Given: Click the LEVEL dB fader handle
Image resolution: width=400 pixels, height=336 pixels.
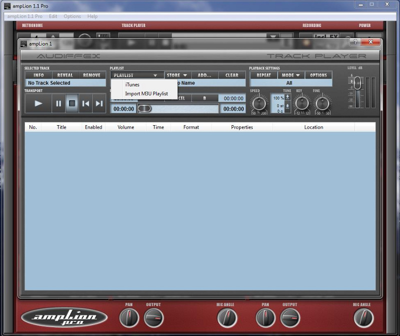Looking at the screenshot, I should (357, 83).
